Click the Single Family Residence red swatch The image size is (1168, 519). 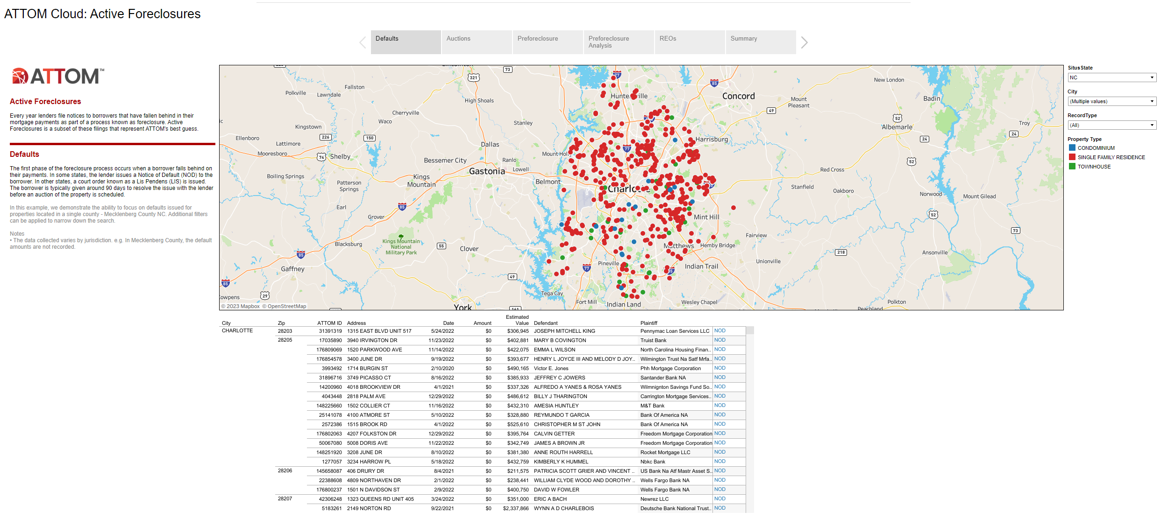1072,157
